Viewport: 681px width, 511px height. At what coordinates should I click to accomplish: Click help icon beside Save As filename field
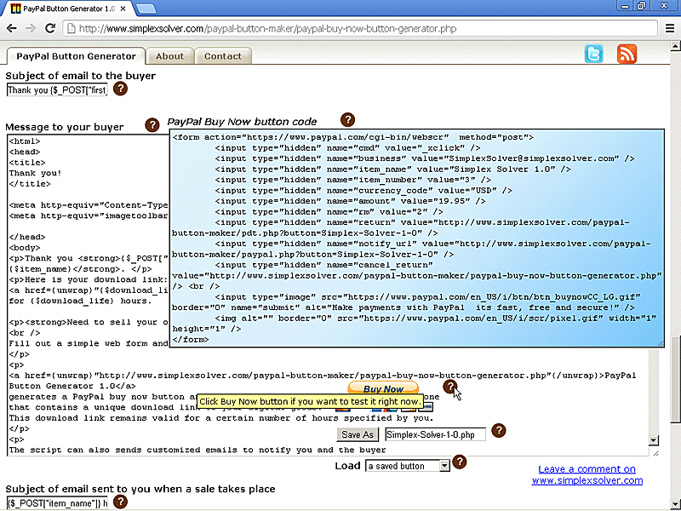[x=499, y=431]
